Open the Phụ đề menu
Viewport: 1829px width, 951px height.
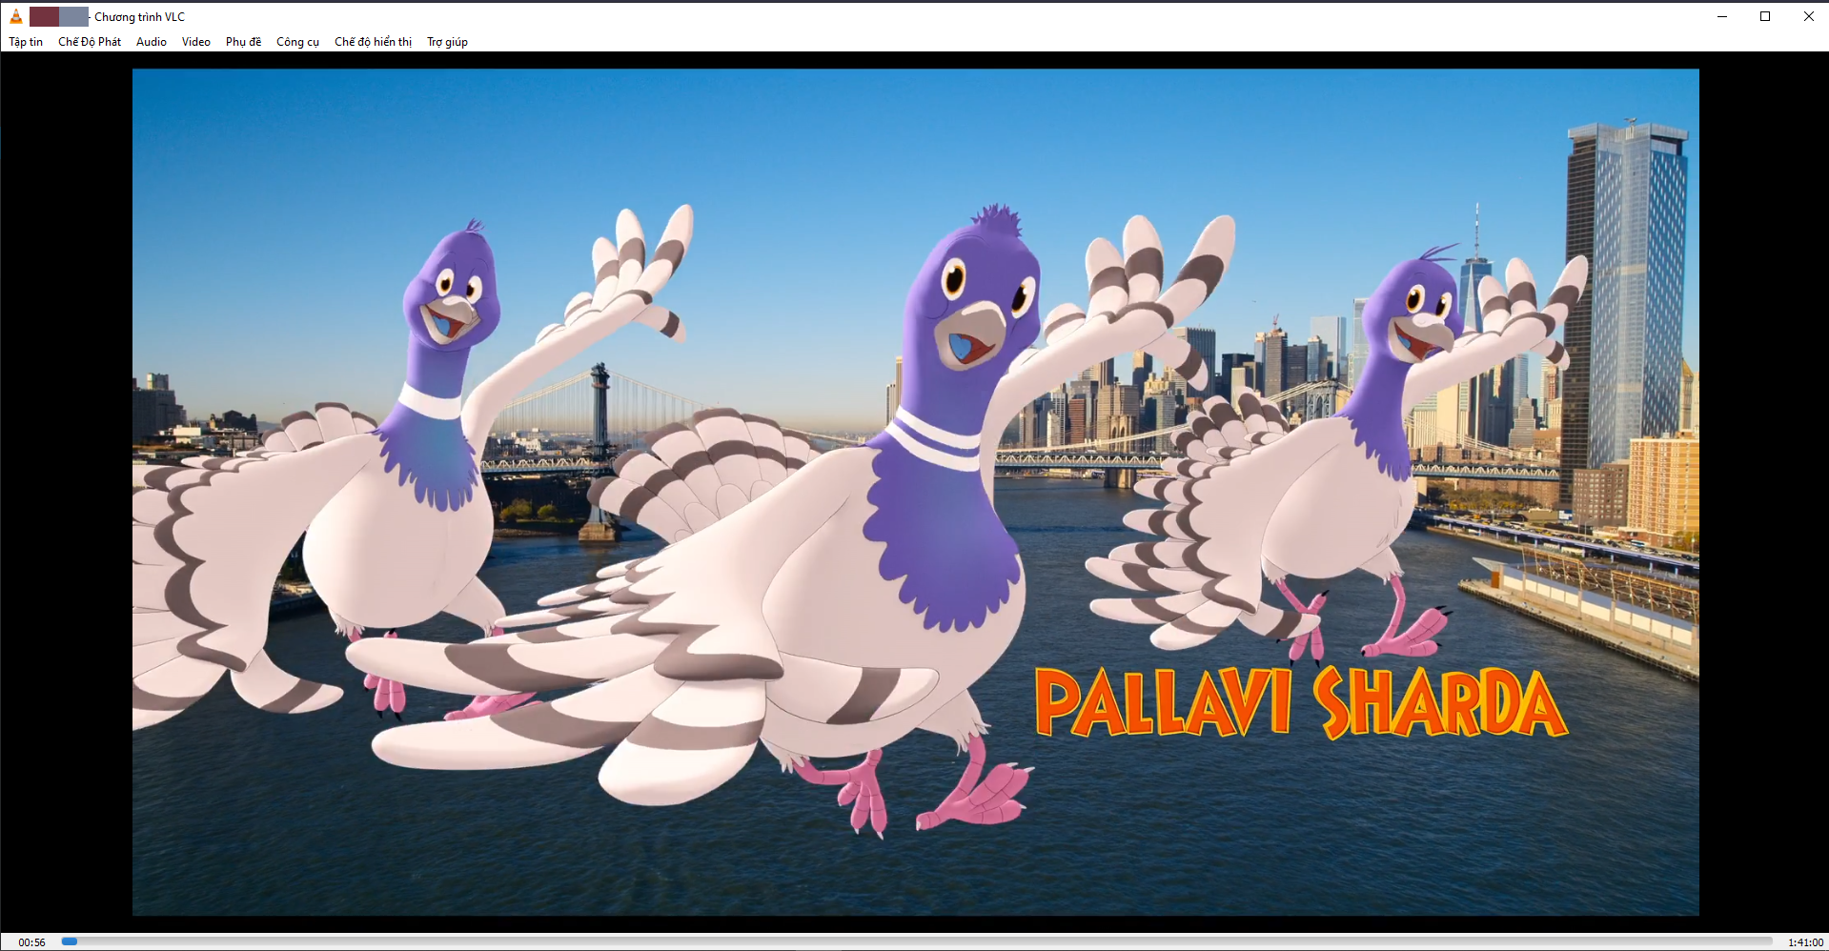point(243,42)
